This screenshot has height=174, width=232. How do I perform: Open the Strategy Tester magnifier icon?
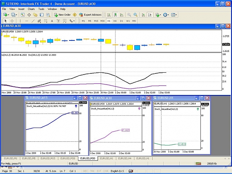[x=48, y=15]
